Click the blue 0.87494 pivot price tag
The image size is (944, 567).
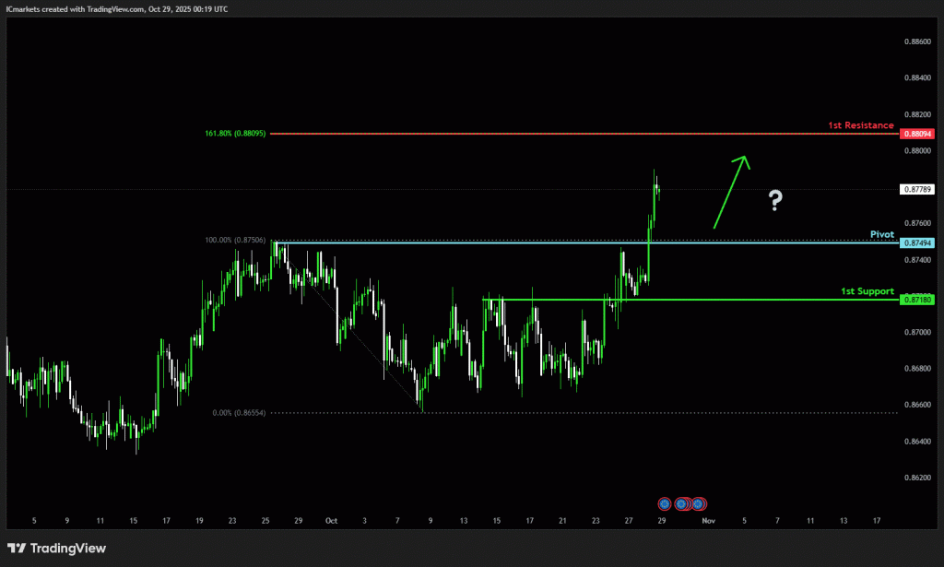(x=918, y=242)
